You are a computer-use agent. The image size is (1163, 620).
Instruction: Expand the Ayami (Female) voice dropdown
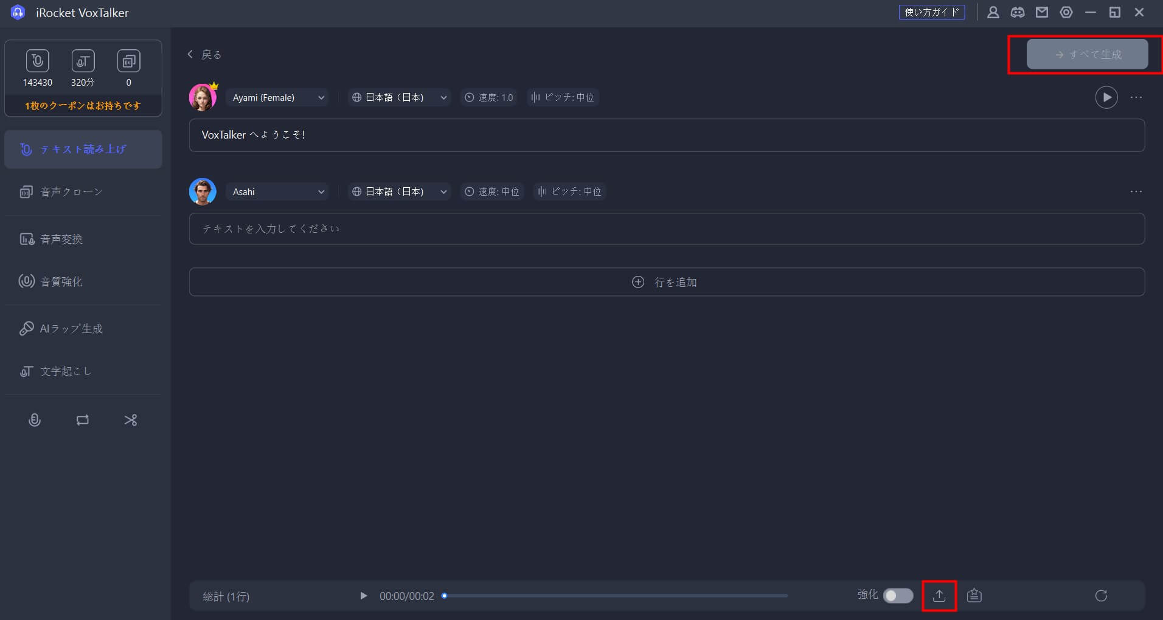pos(277,97)
